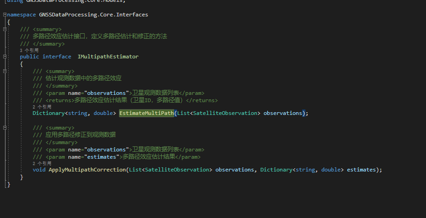Click the 'namespace' keyword
Screen dimensions: 426x218
[21, 15]
